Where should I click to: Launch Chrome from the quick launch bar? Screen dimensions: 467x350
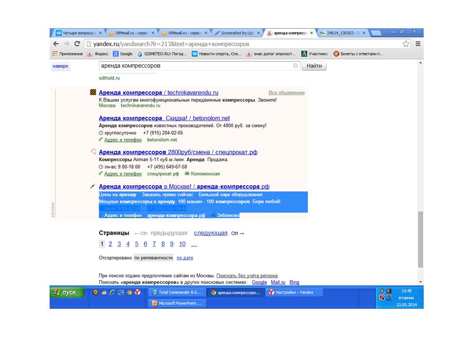click(129, 293)
